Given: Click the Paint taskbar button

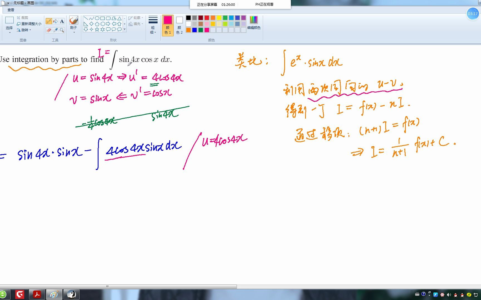Looking at the screenshot, I should (54, 294).
